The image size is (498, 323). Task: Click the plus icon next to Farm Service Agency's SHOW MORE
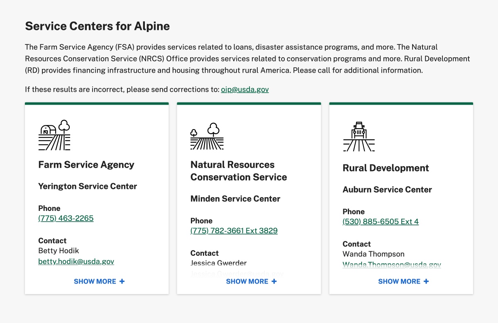click(x=122, y=281)
